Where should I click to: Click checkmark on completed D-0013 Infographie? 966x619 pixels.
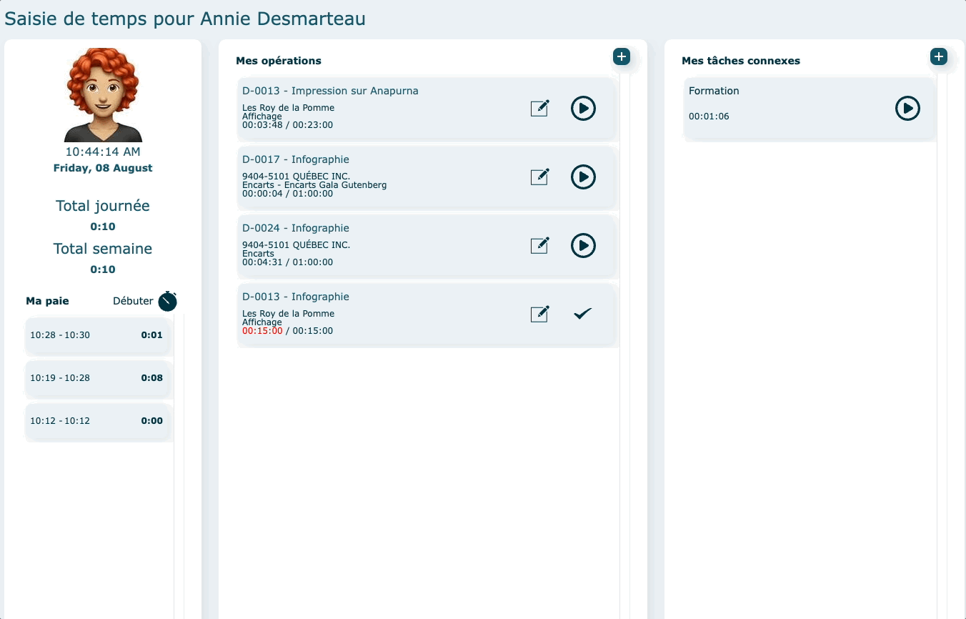pyautogui.click(x=583, y=314)
